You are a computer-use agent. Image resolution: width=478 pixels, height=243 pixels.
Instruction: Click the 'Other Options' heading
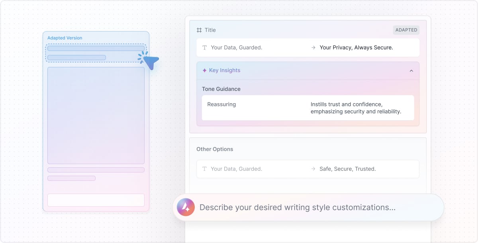(215, 149)
